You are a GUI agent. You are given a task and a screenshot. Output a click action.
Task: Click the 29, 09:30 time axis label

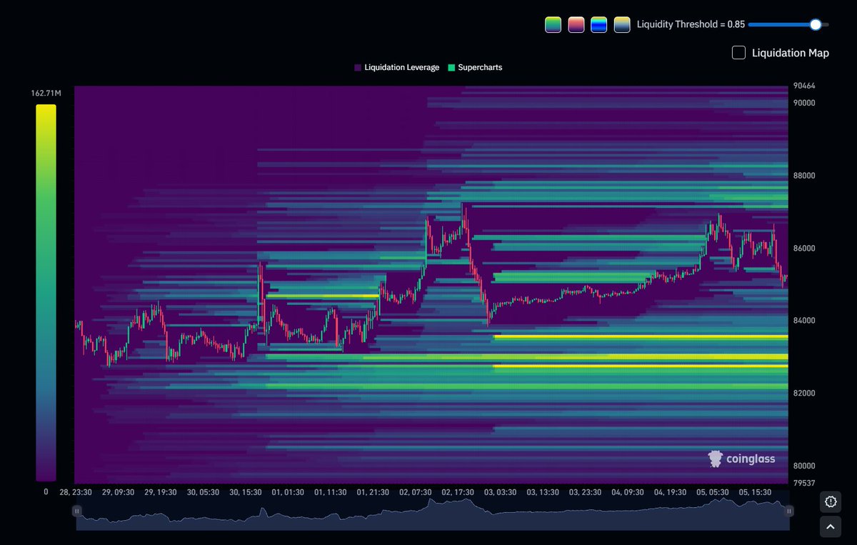coord(118,492)
